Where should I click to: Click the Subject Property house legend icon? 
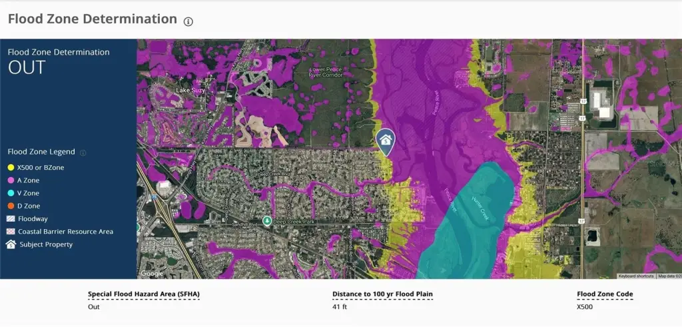pyautogui.click(x=11, y=244)
